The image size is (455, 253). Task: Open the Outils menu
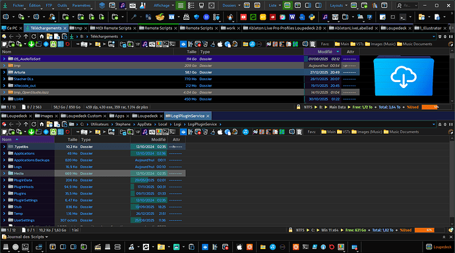click(62, 5)
